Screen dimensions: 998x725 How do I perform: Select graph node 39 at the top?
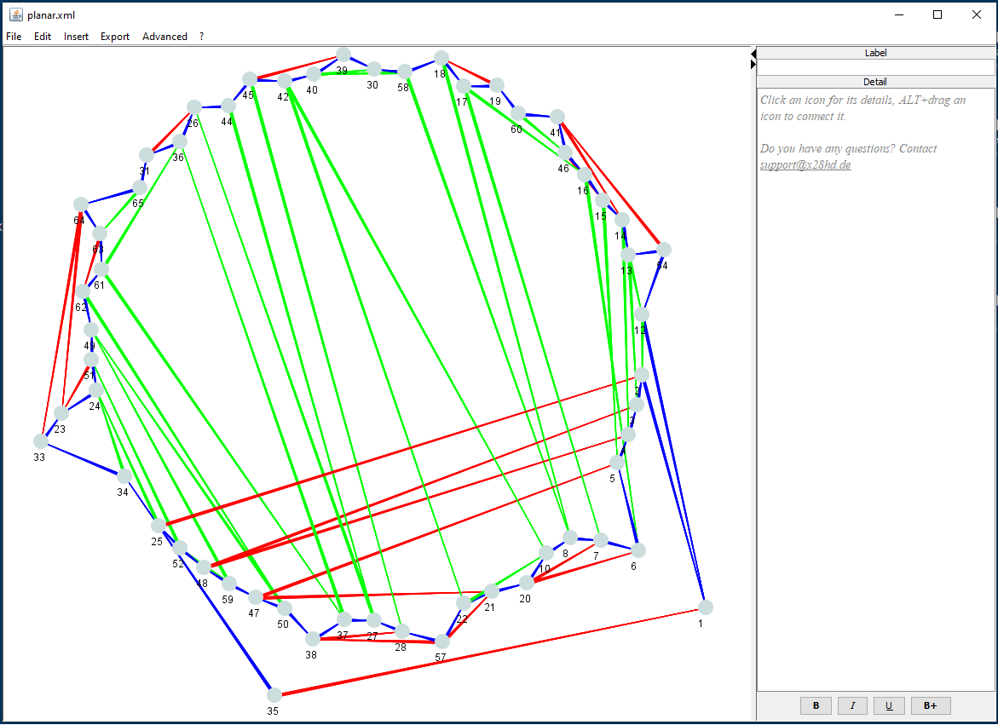click(343, 55)
